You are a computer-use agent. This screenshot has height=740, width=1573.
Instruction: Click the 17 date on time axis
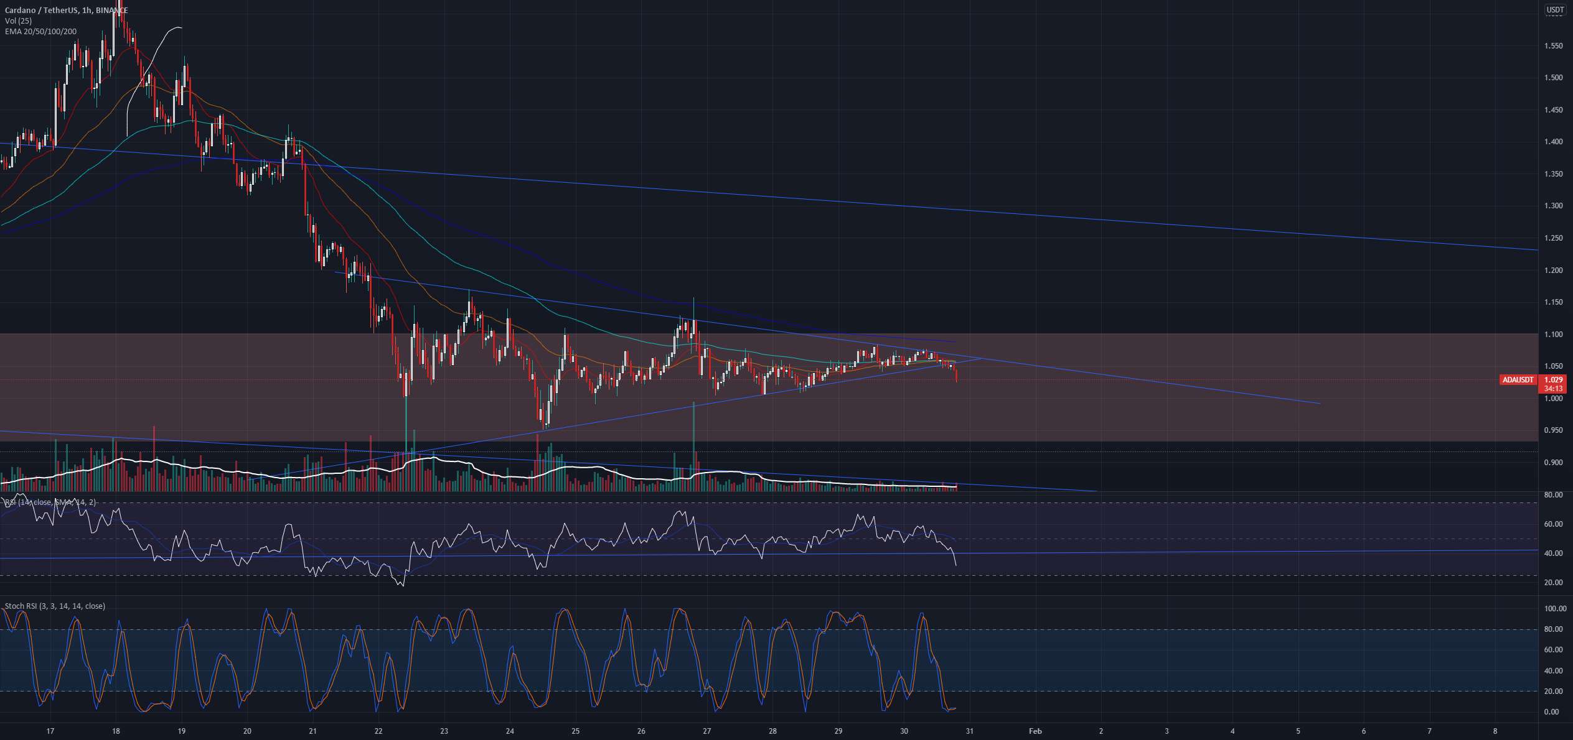pos(50,731)
